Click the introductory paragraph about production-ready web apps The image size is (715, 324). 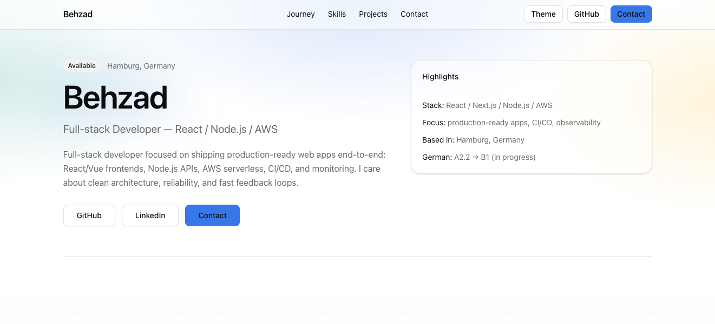(x=224, y=168)
